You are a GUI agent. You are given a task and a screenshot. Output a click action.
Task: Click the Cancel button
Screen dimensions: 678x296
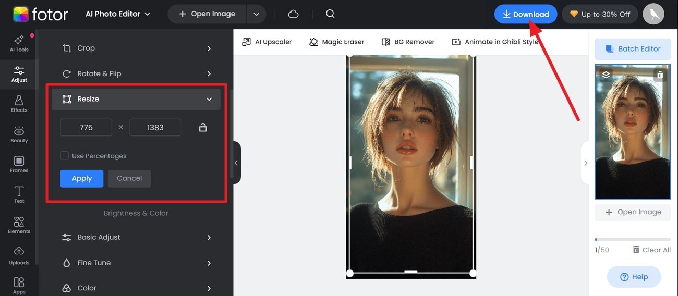click(129, 178)
